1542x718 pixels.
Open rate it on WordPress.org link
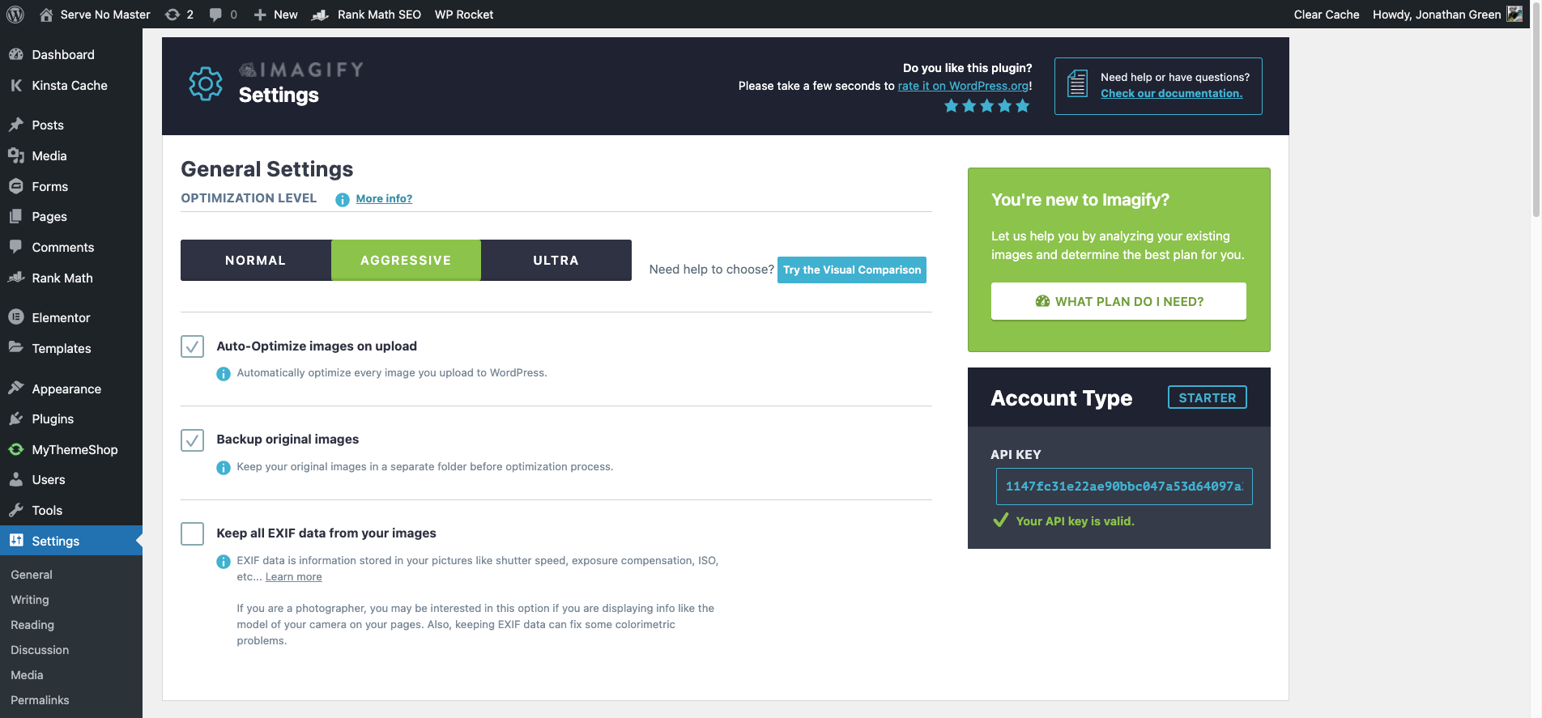point(963,86)
